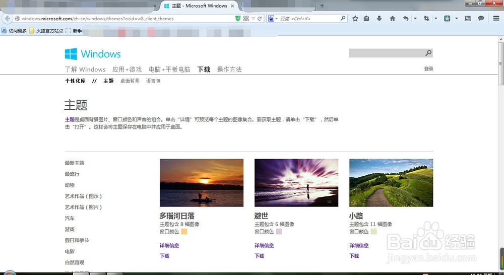Click the green window color swatch for 小路
This screenshot has height=275, width=504.
374,232
